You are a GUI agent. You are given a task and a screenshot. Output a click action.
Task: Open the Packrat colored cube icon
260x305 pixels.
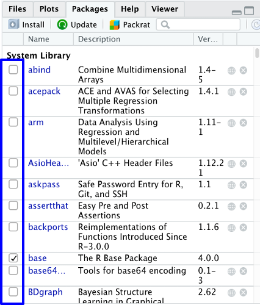pos(114,25)
